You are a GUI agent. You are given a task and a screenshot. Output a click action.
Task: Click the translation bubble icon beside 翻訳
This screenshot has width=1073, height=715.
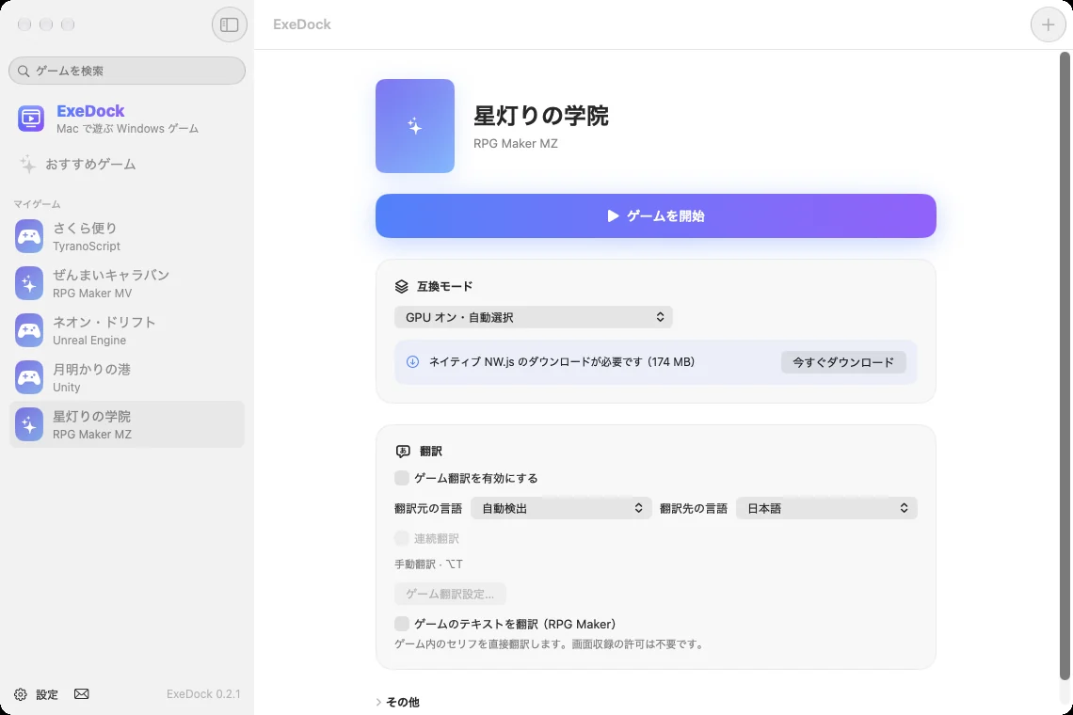tap(403, 452)
